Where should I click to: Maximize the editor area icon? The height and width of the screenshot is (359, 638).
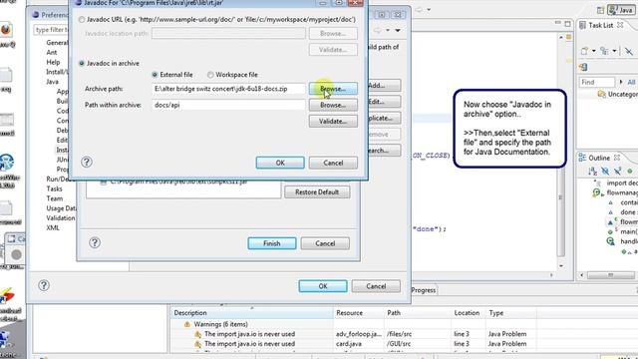point(567,24)
